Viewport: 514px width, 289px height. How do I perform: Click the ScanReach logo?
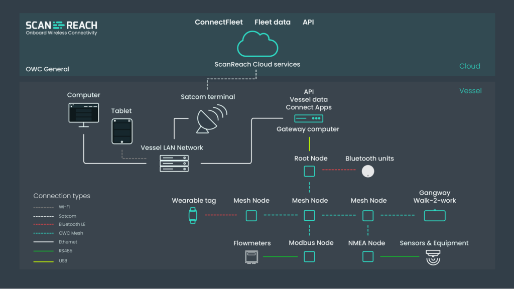pyautogui.click(x=61, y=27)
